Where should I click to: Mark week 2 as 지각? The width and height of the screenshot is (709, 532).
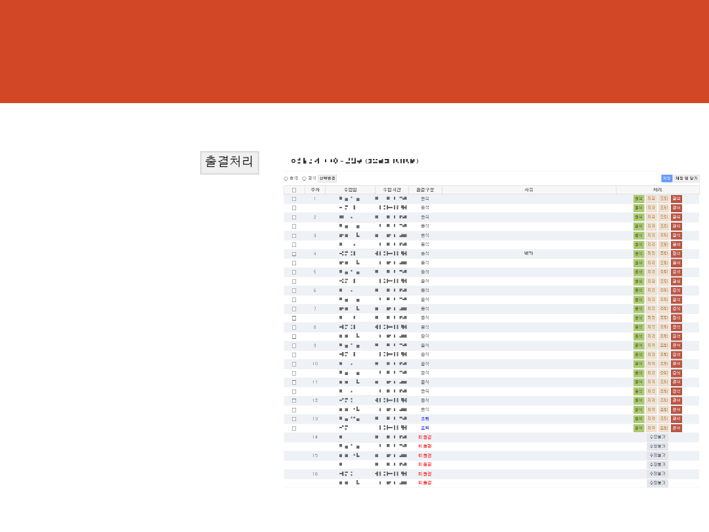coord(651,217)
